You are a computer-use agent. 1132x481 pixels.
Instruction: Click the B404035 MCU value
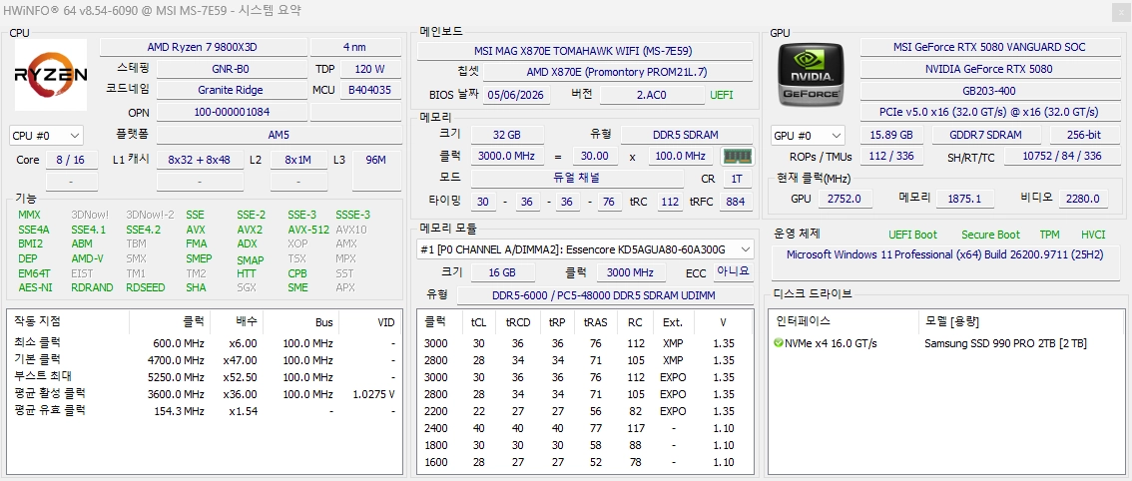click(369, 90)
